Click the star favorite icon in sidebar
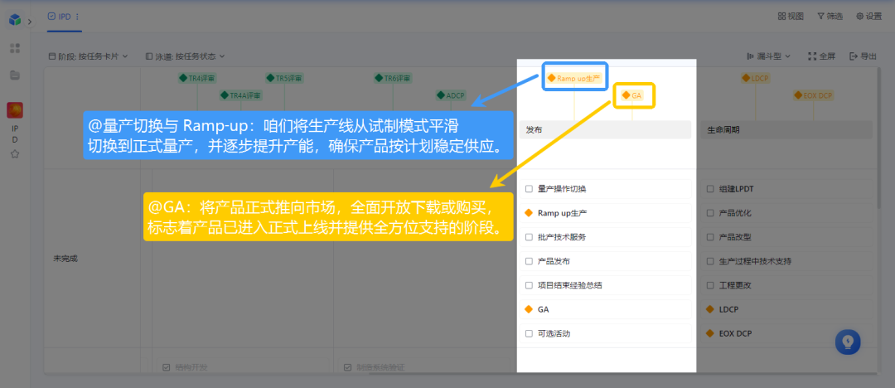 (15, 153)
